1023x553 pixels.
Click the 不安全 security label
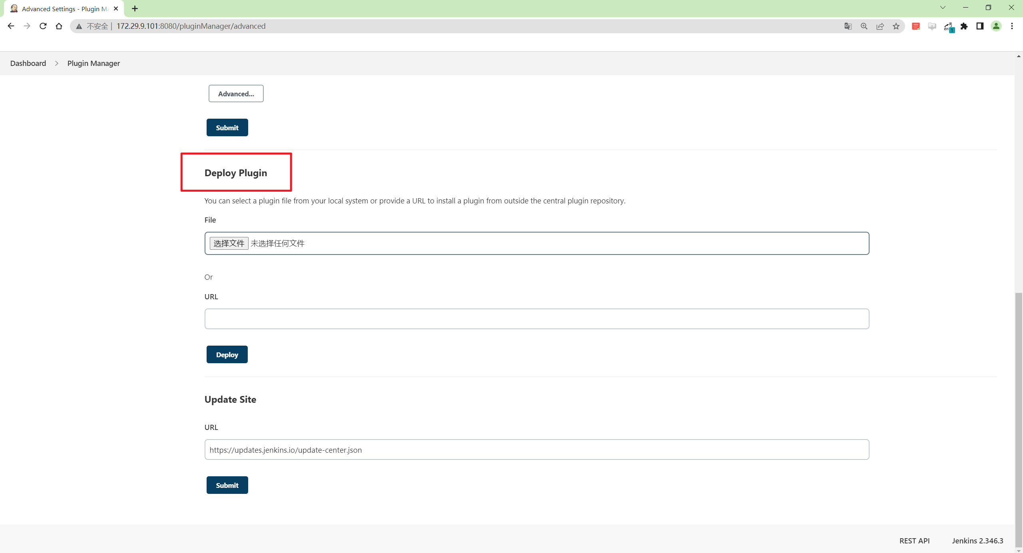pos(98,26)
